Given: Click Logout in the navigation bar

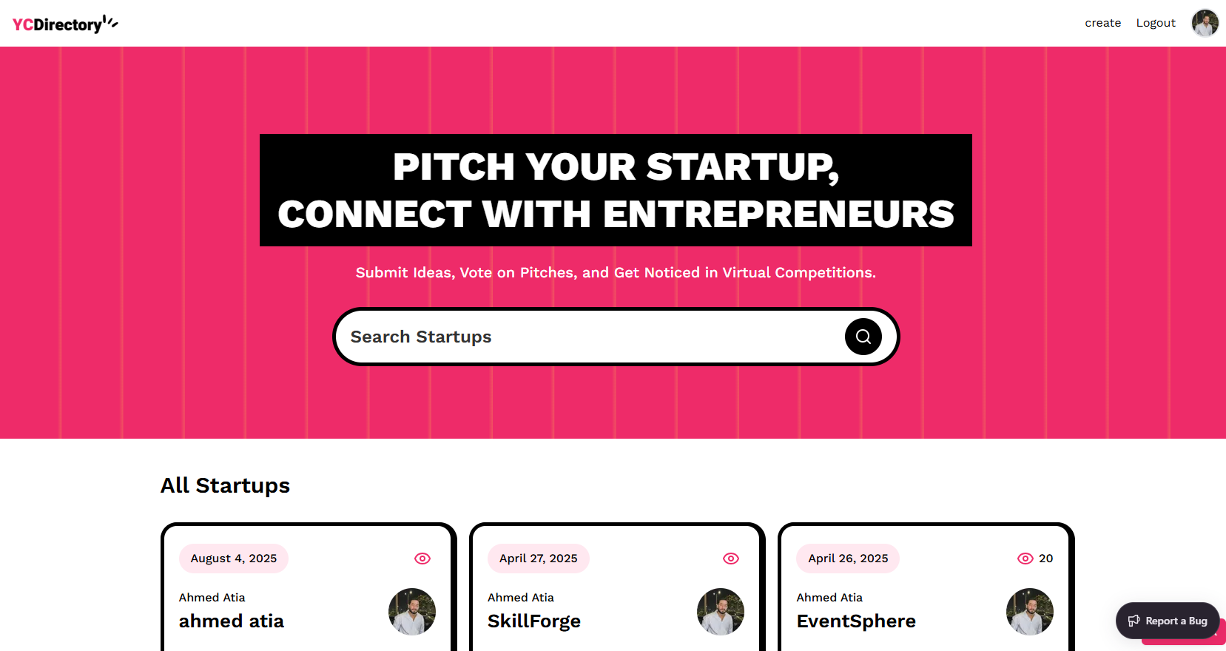Looking at the screenshot, I should (x=1156, y=23).
